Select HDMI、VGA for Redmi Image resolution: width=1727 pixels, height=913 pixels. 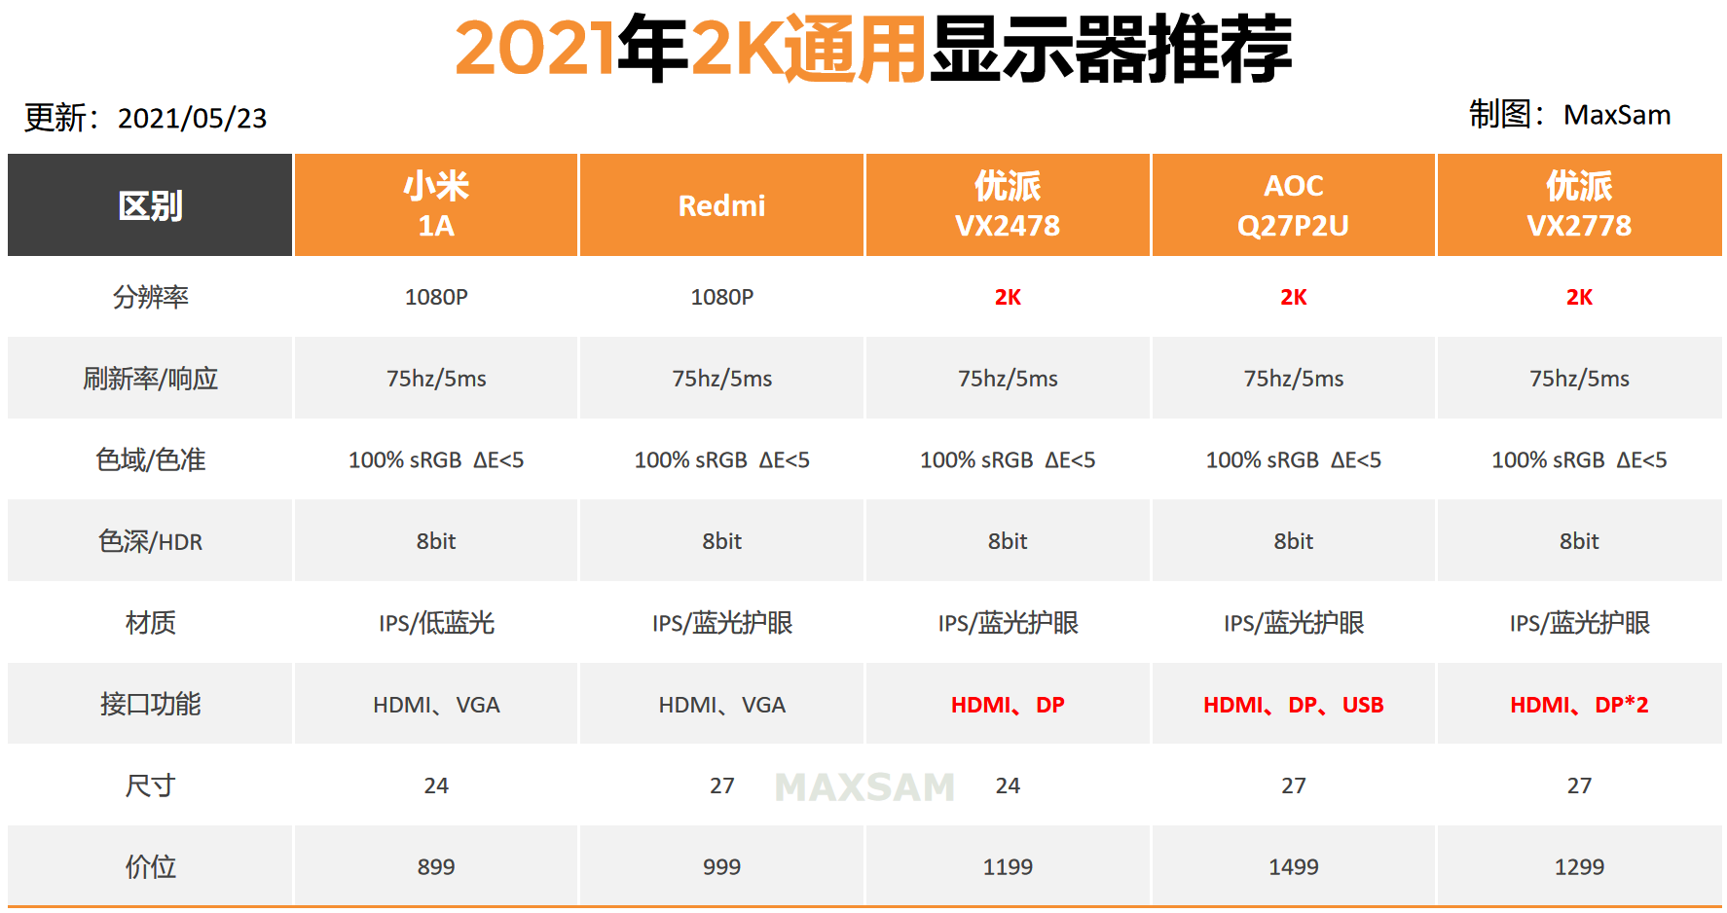point(721,705)
